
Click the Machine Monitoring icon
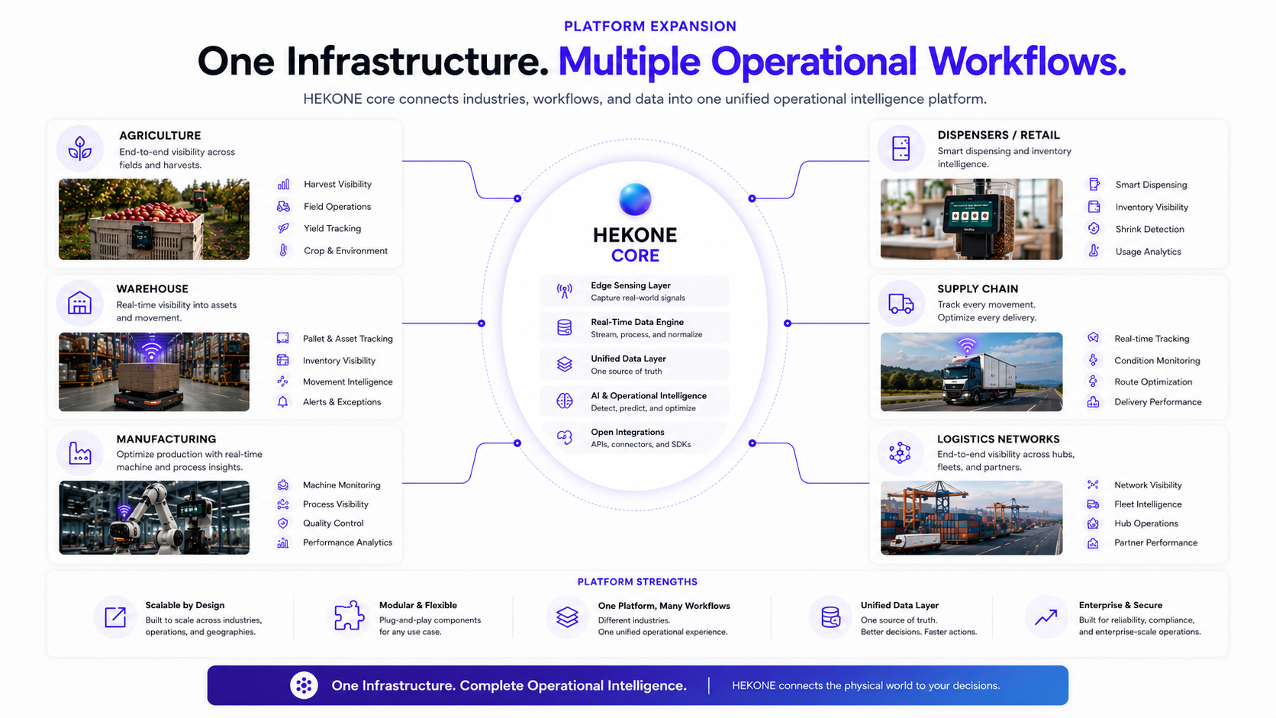click(283, 485)
